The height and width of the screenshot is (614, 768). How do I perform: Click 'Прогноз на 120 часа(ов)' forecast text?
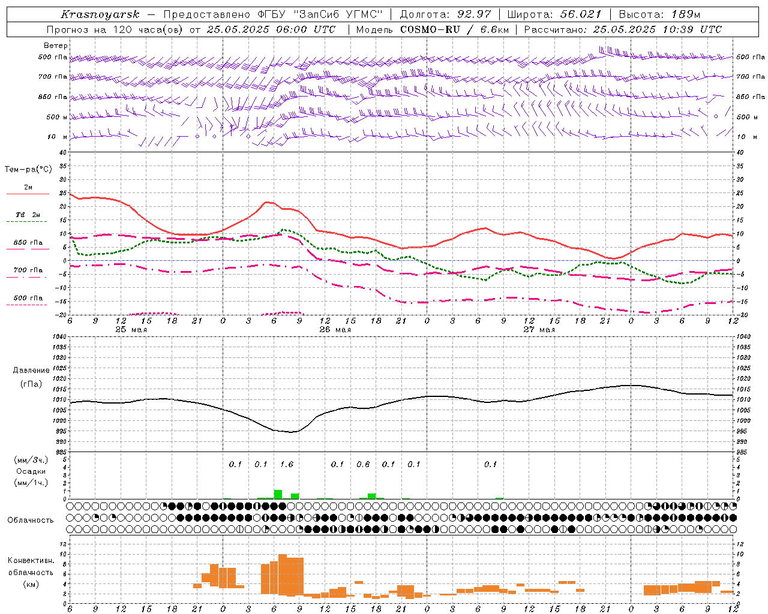click(115, 29)
